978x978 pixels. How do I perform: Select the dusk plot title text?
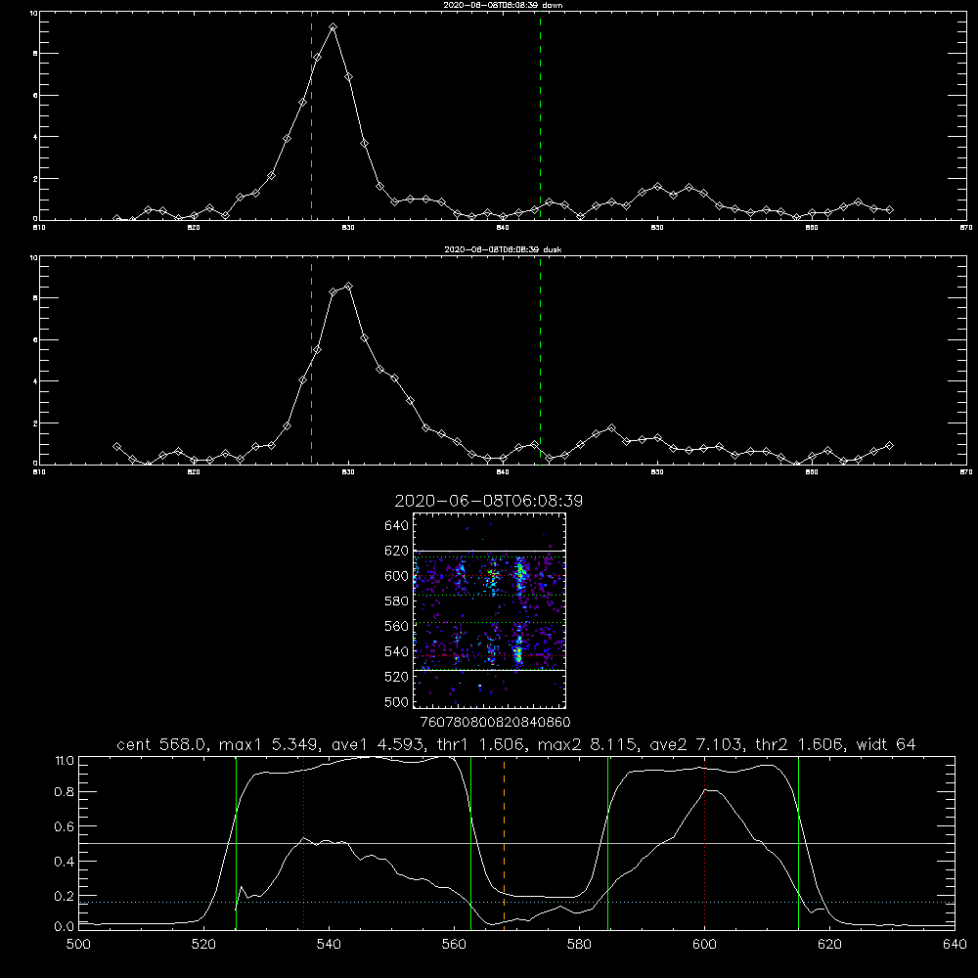tap(503, 249)
